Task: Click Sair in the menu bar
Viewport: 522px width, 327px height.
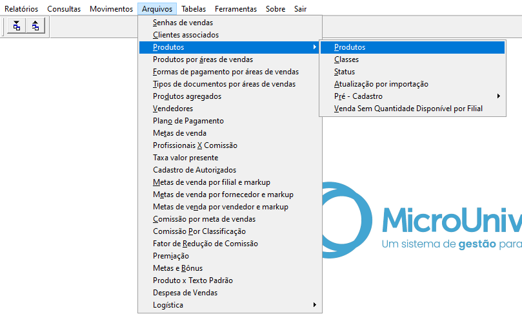Action: (x=300, y=9)
